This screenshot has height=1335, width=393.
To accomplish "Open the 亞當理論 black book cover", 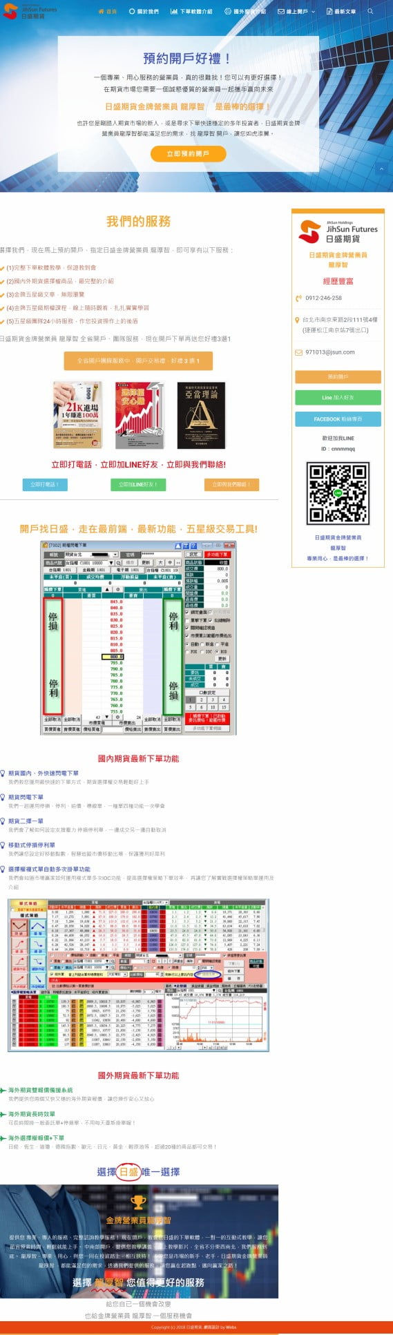I will pos(201,415).
